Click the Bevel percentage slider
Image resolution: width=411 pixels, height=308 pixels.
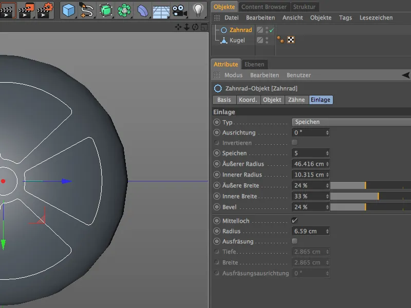tap(370, 207)
